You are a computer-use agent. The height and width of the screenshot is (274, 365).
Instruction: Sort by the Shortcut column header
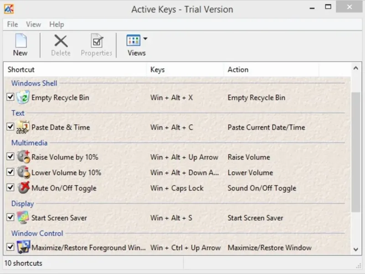tap(75, 69)
